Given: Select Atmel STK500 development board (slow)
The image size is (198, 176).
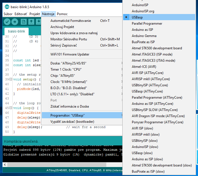Looking at the screenshot, I should pyautogui.click(x=159, y=165).
